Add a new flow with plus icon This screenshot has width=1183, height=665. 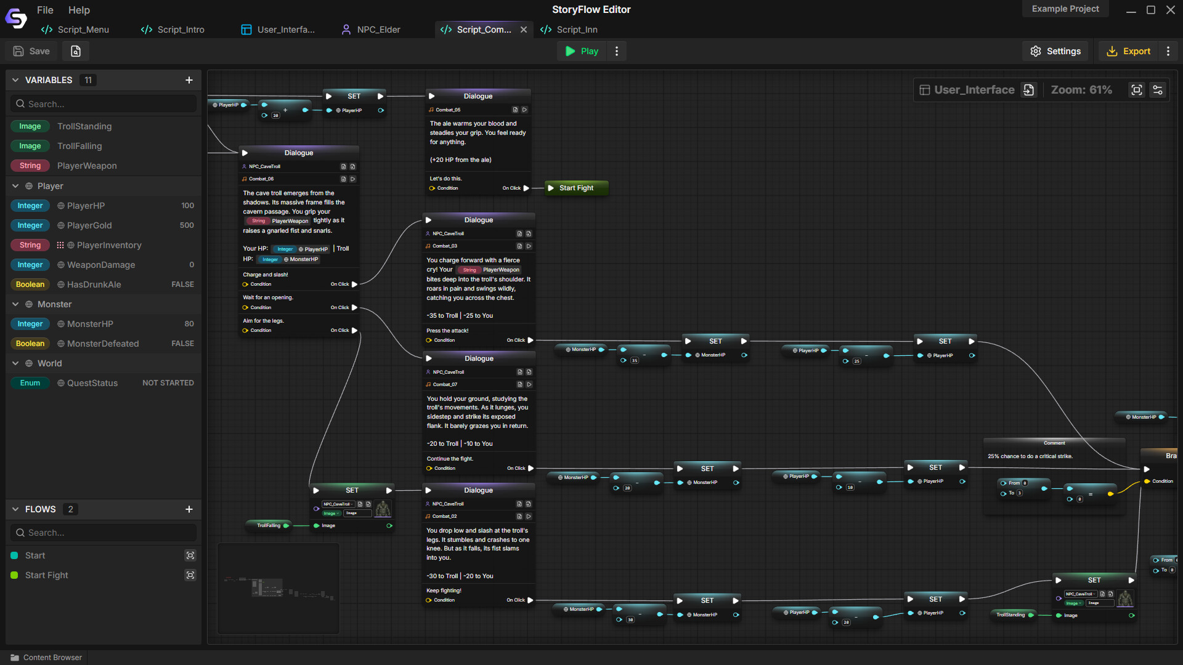click(189, 509)
